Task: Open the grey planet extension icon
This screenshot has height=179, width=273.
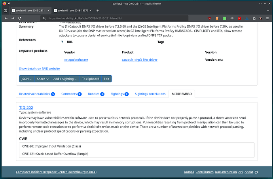Action: tap(232, 18)
